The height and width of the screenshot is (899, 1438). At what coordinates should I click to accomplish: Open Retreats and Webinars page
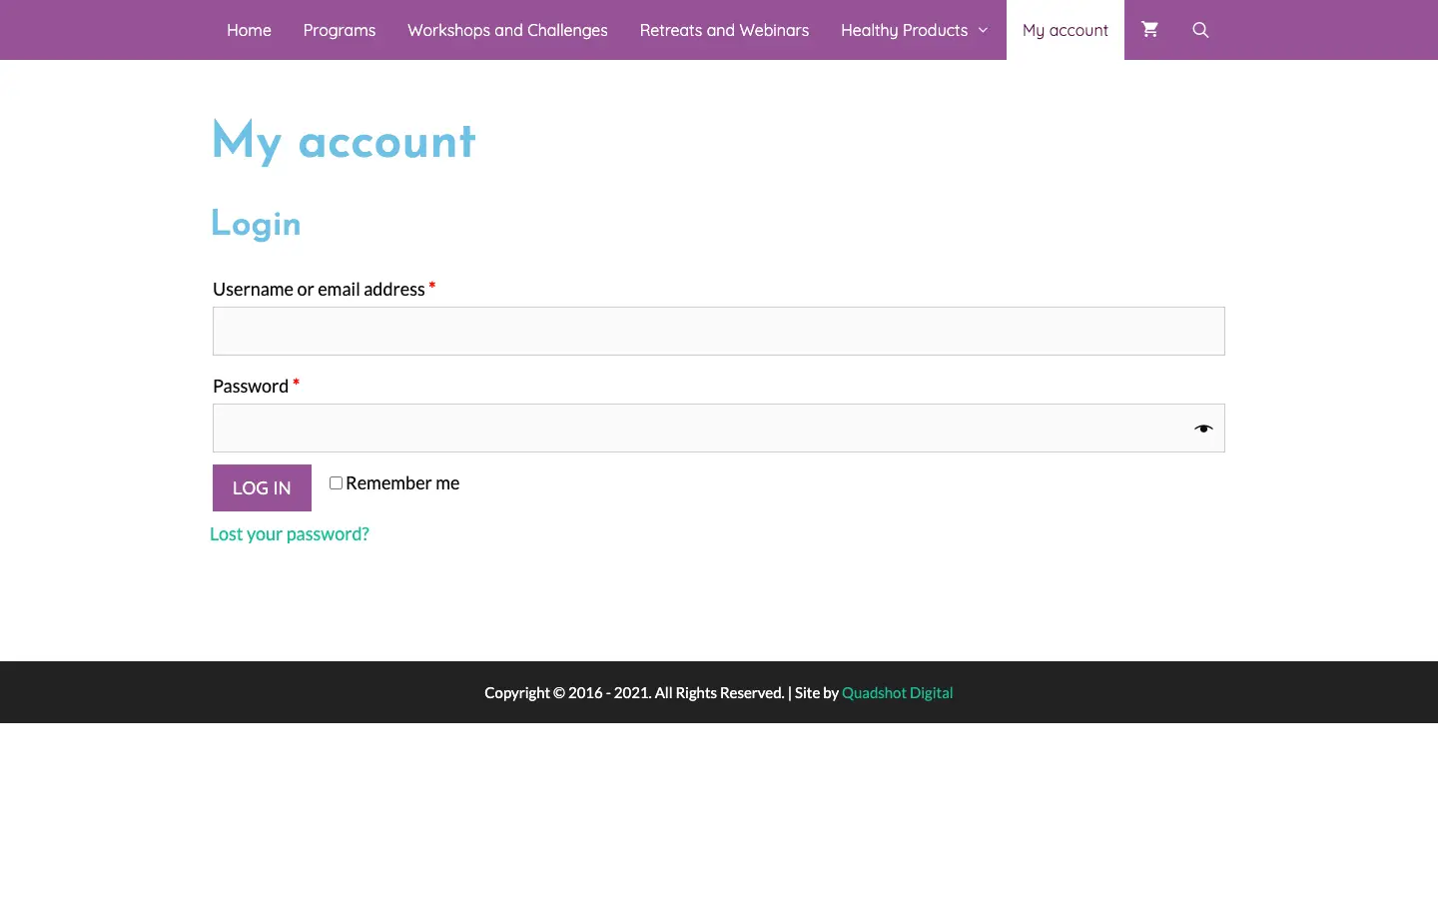coord(724,30)
